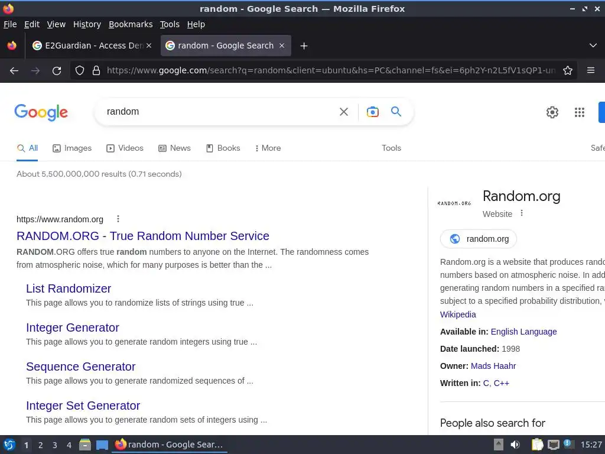Select the Books results tab
The height and width of the screenshot is (454, 605).
click(x=223, y=148)
